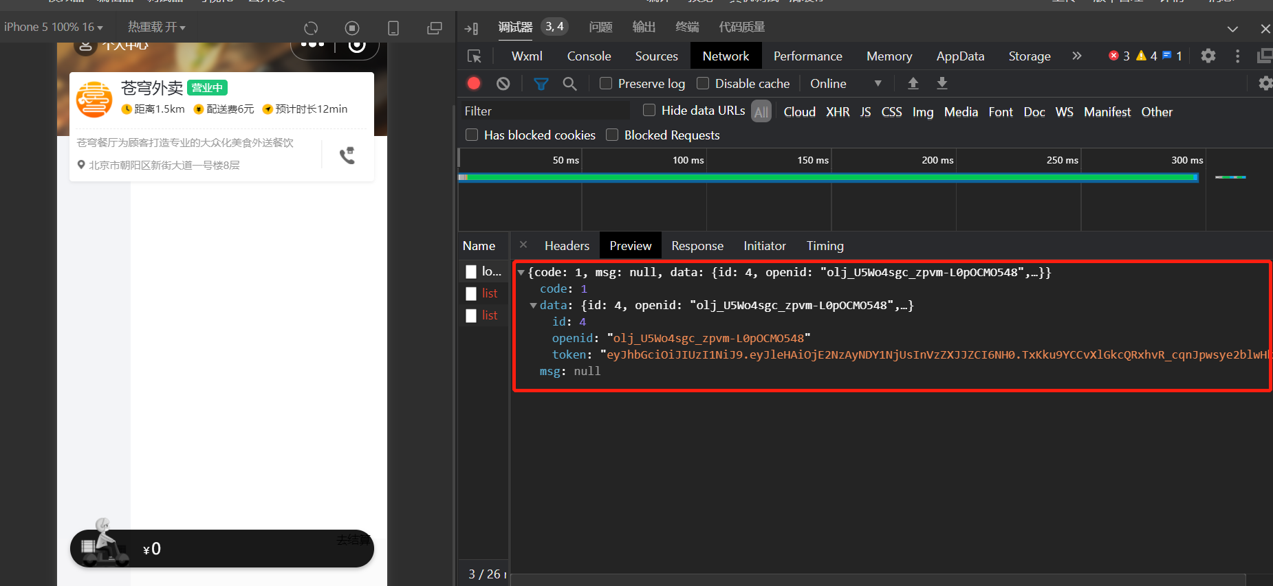The image size is (1273, 586).
Task: Open the Online throttling dropdown
Action: coord(845,83)
